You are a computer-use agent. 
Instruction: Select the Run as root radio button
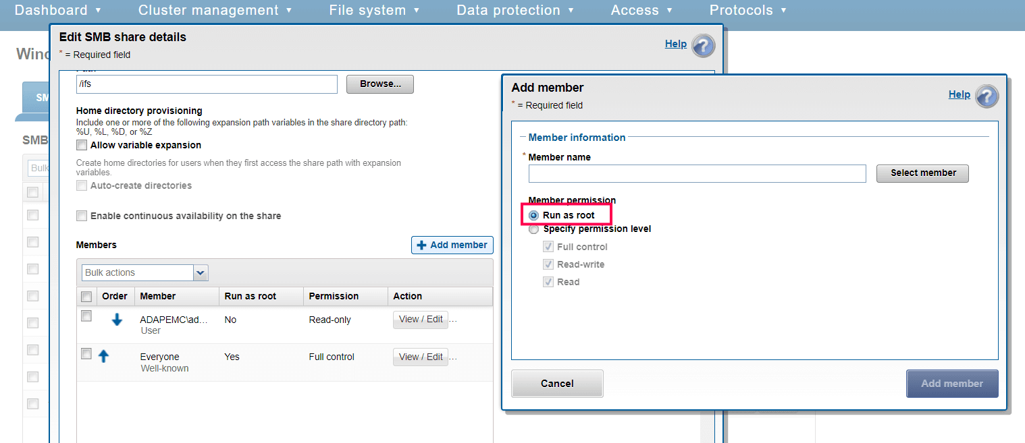[x=534, y=215]
